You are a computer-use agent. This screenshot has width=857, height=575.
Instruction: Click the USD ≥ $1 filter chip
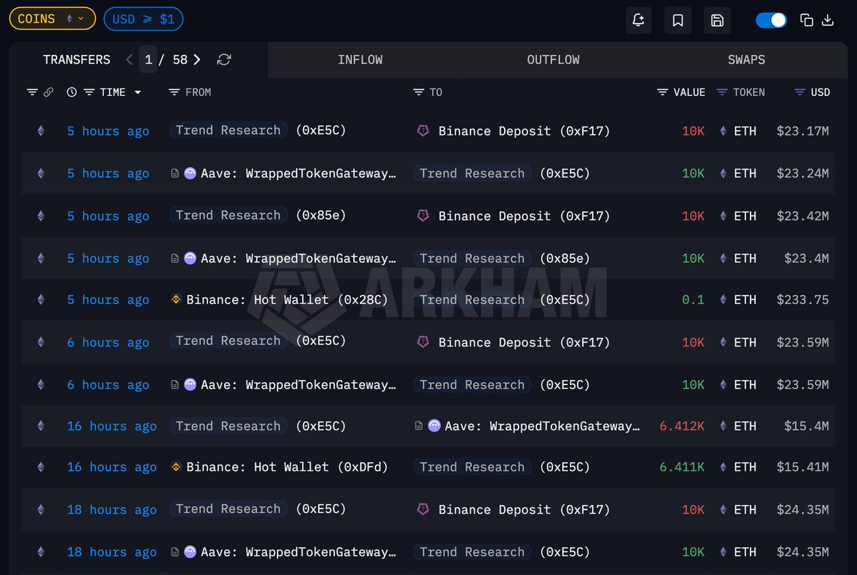[x=144, y=19]
